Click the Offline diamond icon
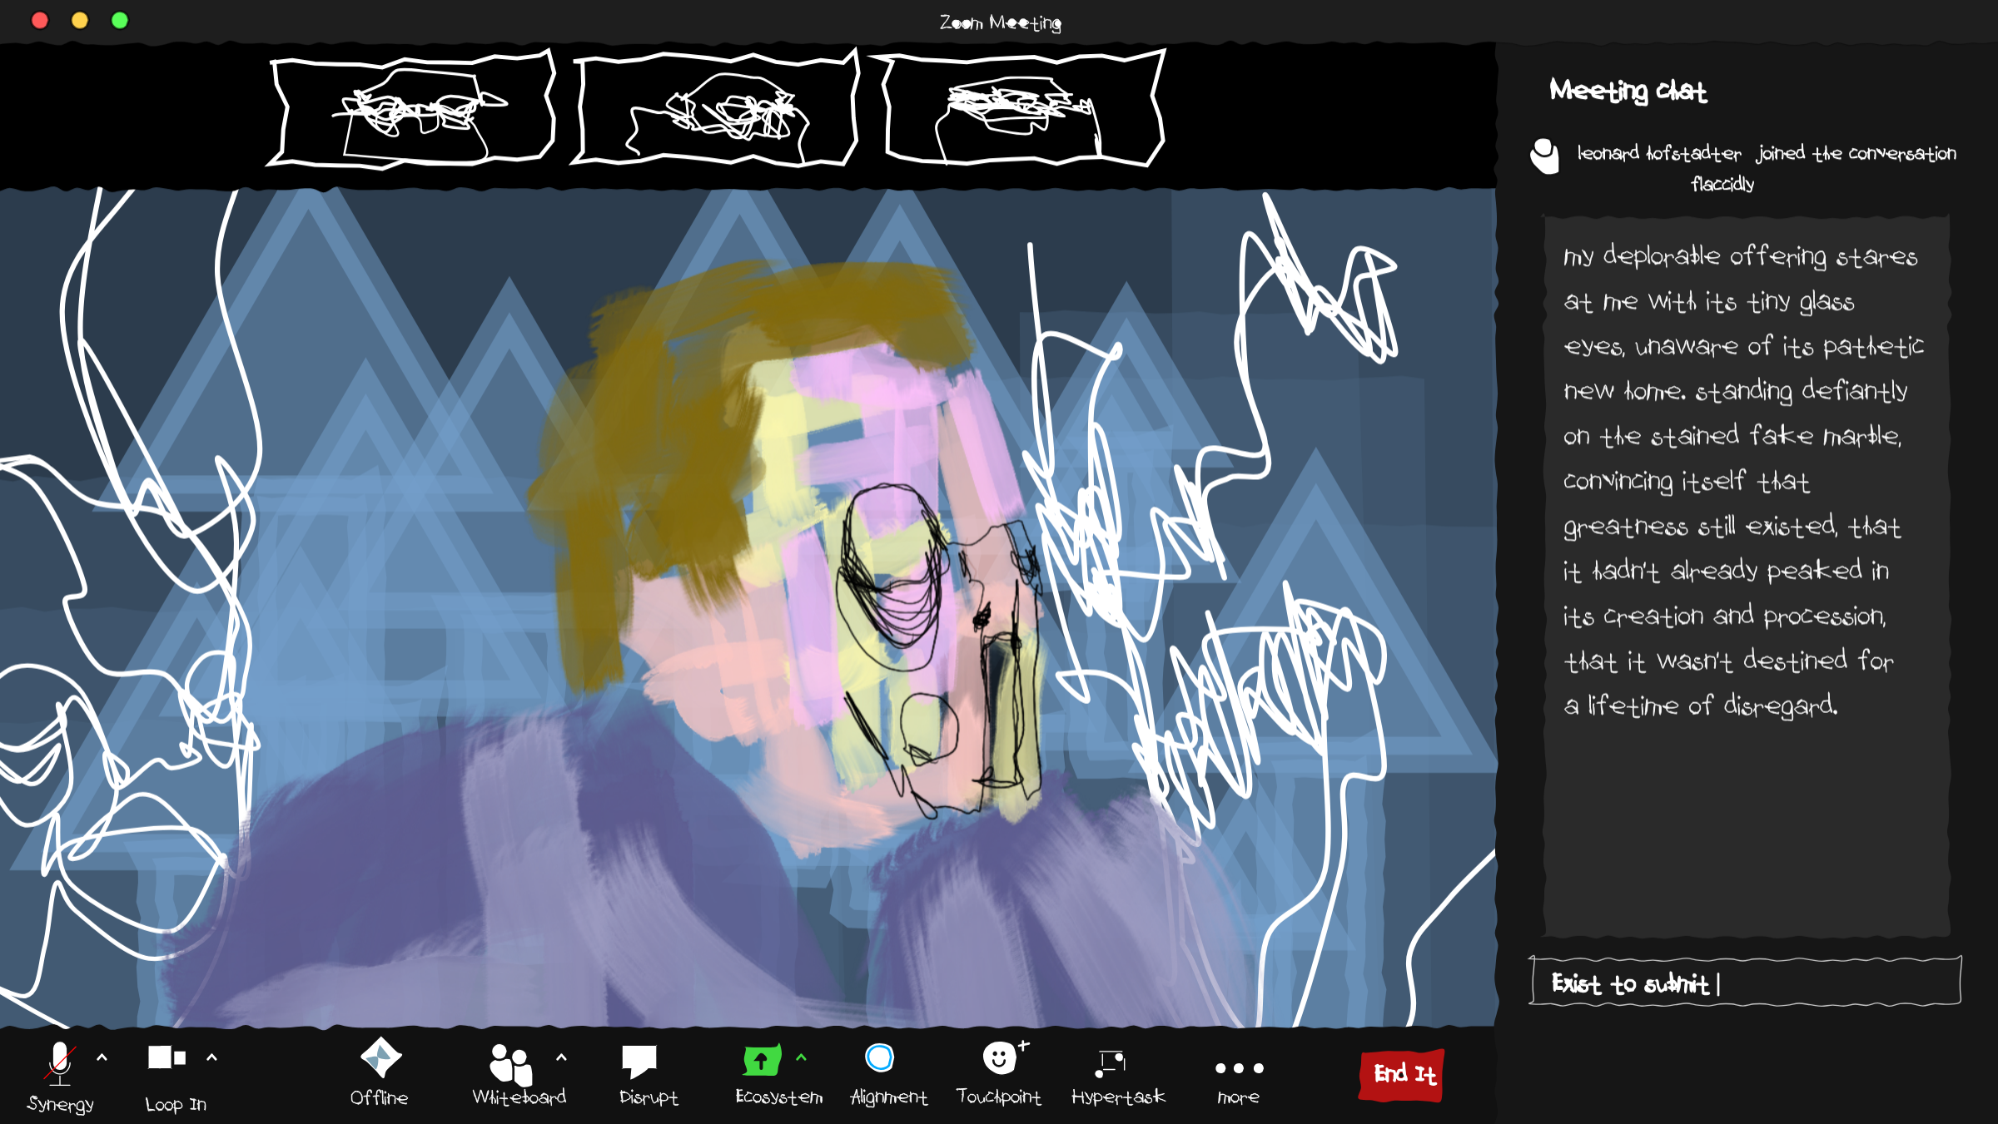1998x1124 pixels. [380, 1058]
